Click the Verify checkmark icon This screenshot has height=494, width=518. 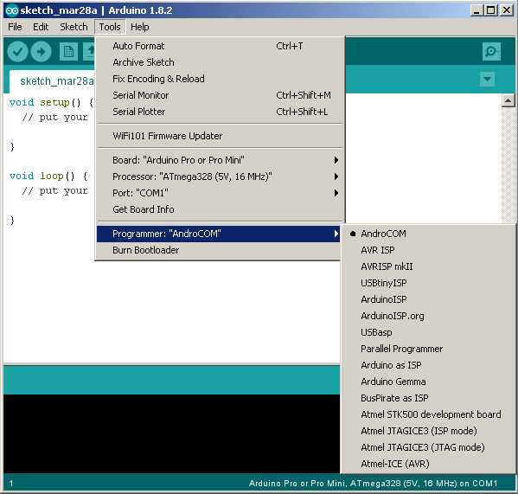(x=17, y=52)
